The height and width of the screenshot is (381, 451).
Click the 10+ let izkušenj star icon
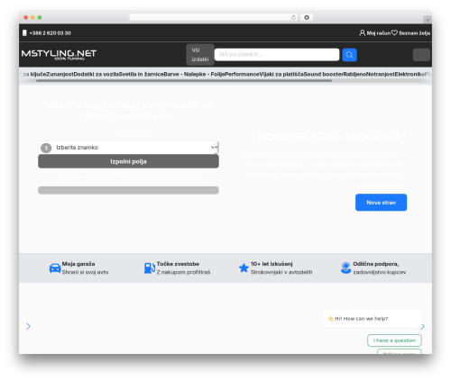click(244, 268)
